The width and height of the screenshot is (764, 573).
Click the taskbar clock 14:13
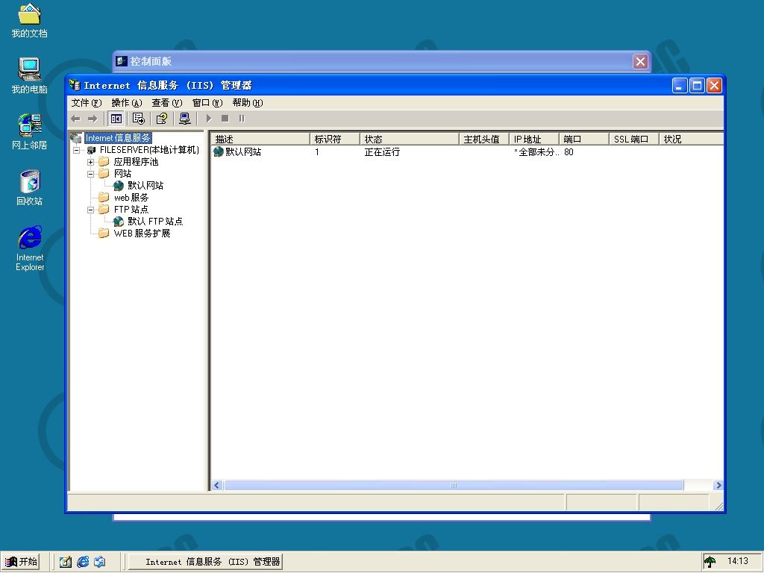[x=738, y=561]
